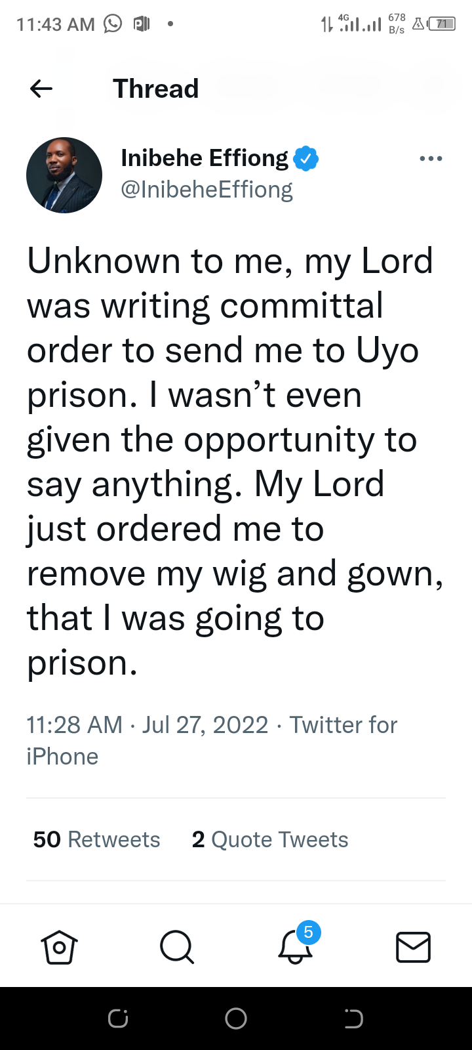The width and height of the screenshot is (472, 1050).
Task: Open the Search magnifier tab
Action: coord(176,948)
